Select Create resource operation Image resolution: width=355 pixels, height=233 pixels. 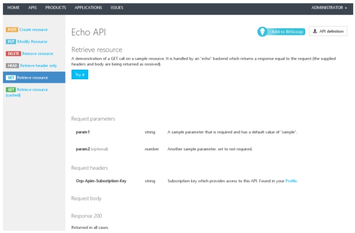[x=33, y=30]
